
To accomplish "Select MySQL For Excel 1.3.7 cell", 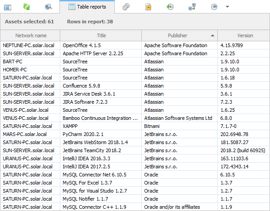I will (x=101, y=183).
